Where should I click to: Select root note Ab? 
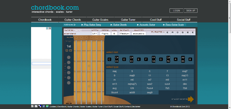click(x=168, y=61)
